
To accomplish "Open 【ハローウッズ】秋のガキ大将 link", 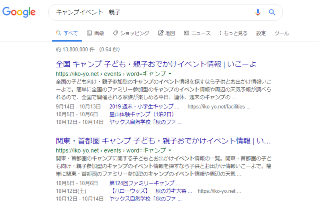I will tap(151, 191).
